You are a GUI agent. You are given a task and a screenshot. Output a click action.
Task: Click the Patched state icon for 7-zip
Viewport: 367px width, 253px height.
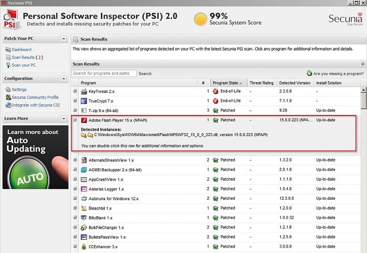coord(216,111)
